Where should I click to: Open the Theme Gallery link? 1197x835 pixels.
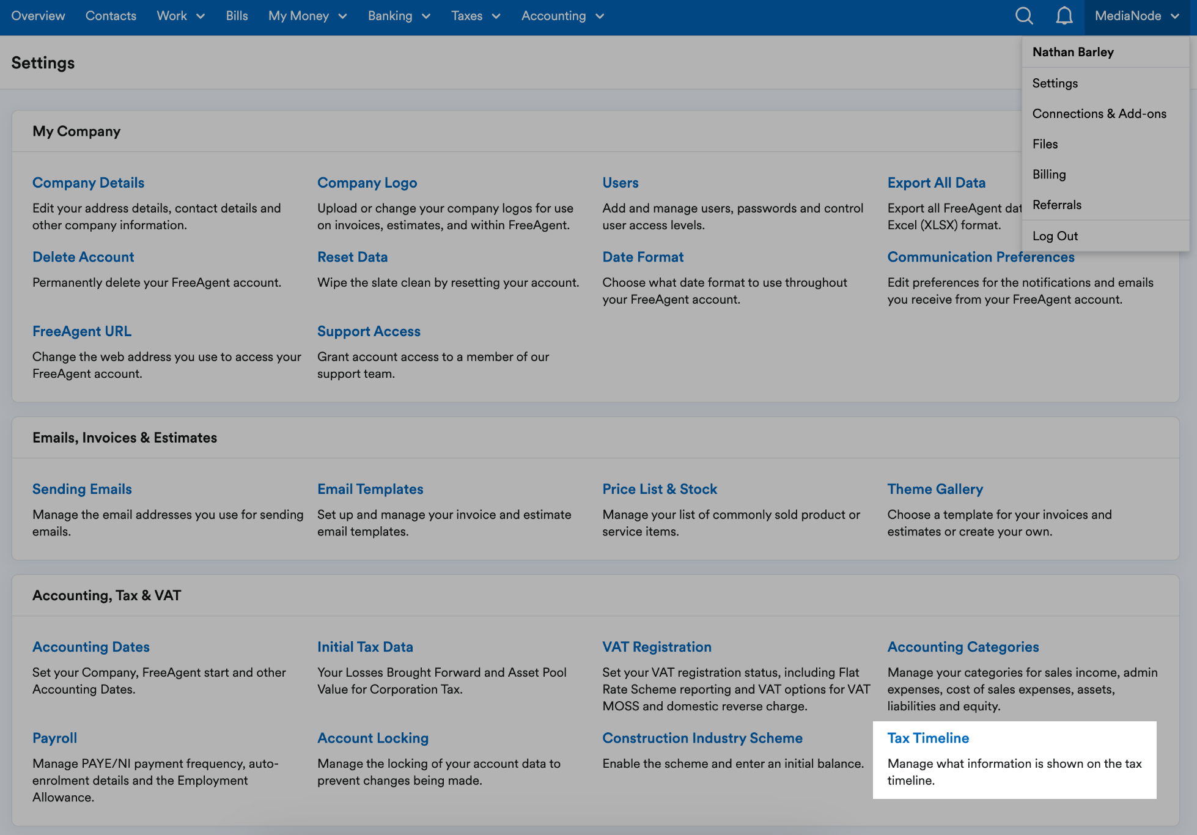pos(935,489)
